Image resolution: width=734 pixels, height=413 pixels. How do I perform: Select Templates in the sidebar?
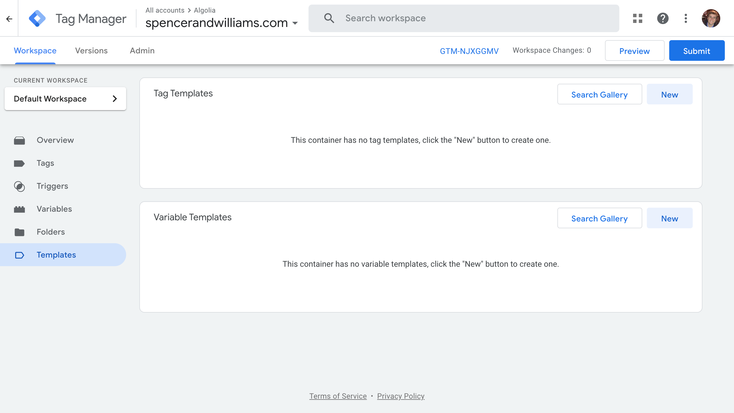point(63,255)
